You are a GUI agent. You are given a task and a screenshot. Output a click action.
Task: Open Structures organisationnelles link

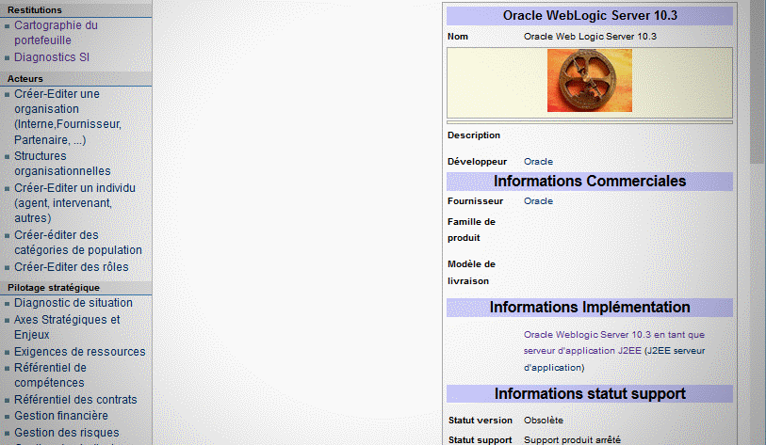point(62,164)
